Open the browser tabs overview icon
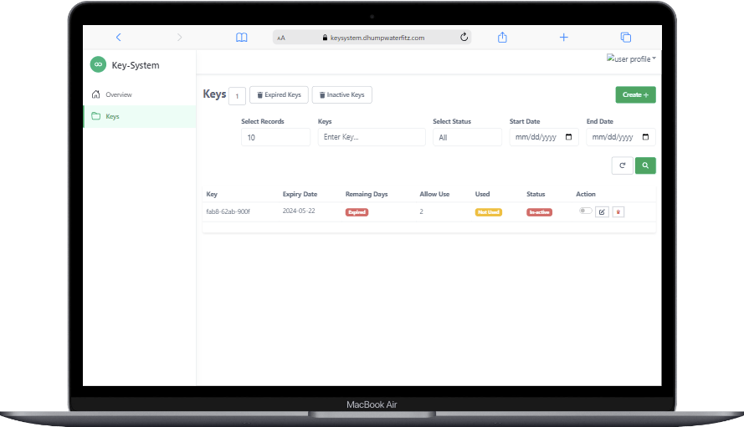The image size is (744, 427). [625, 38]
